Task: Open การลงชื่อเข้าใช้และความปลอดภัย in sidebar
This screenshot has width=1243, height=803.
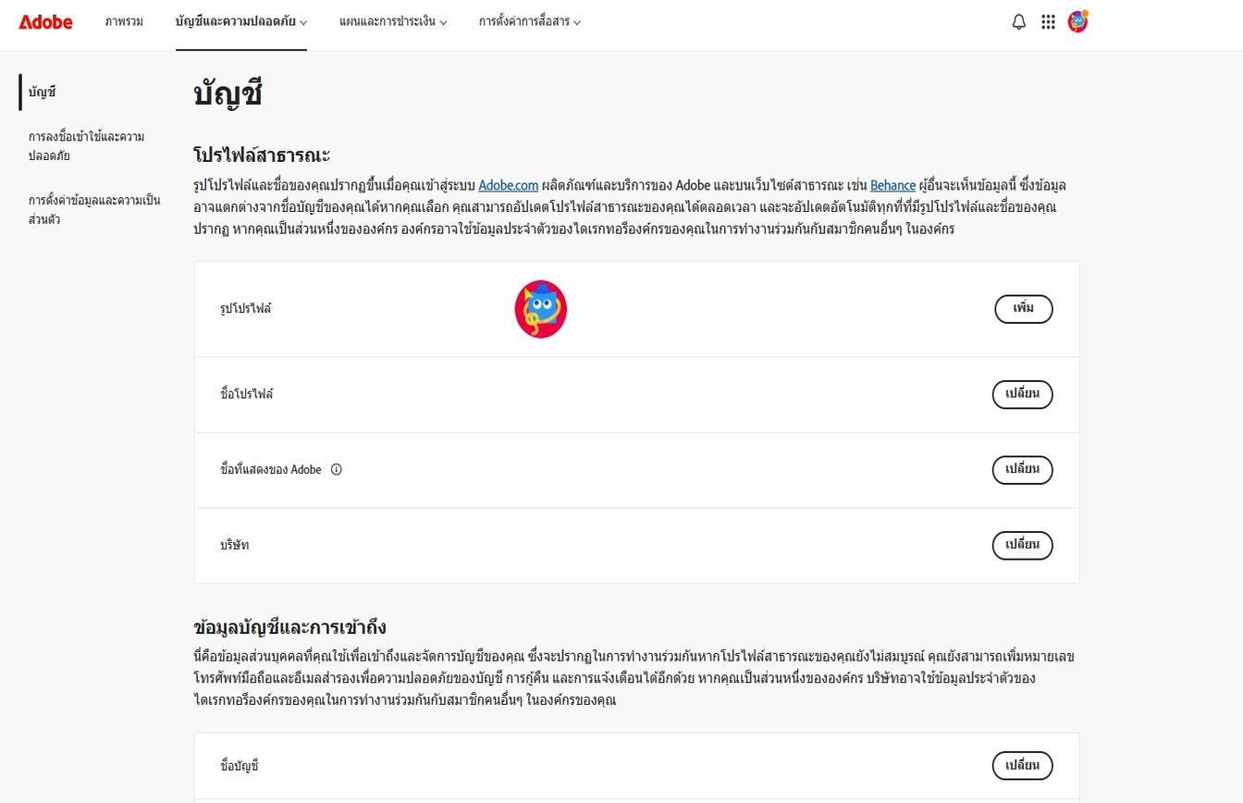Action: pyautogui.click(x=86, y=146)
